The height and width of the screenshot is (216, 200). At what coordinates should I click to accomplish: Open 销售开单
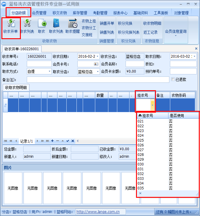click(x=107, y=23)
